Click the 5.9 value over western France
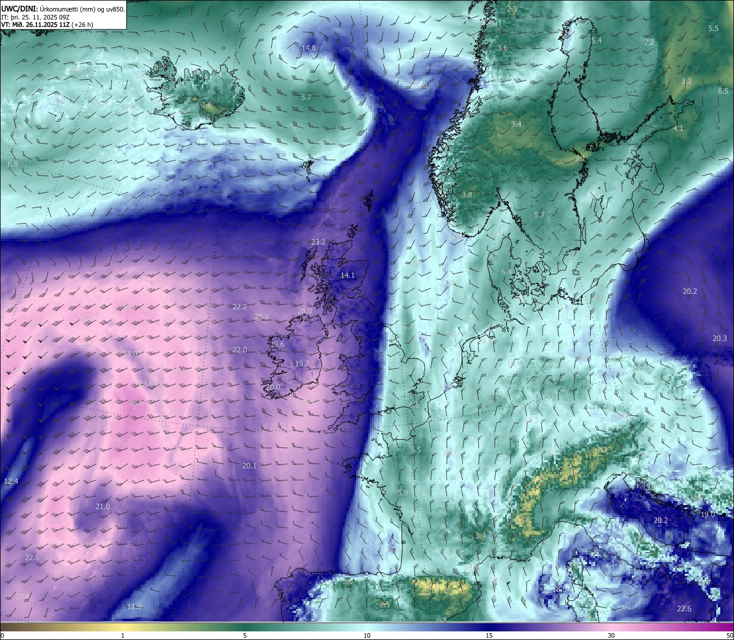 [402, 492]
